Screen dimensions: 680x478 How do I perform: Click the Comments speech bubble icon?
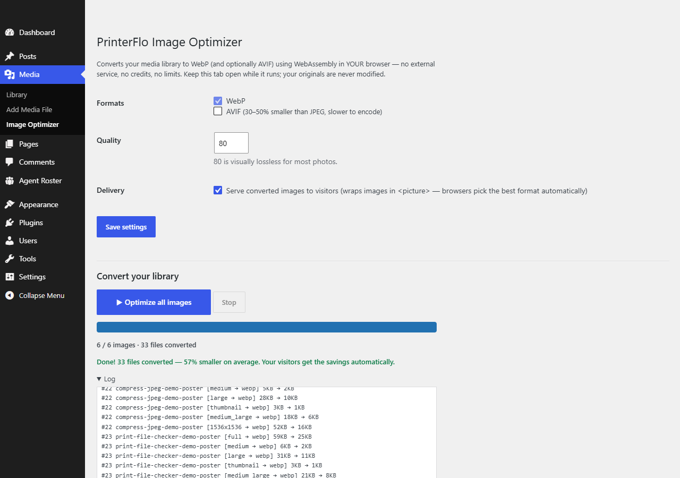(x=10, y=162)
